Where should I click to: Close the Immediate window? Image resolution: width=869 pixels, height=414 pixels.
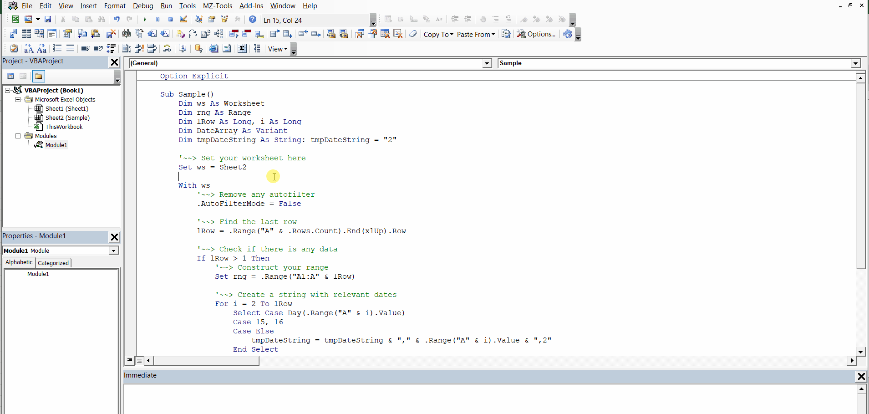coord(861,376)
